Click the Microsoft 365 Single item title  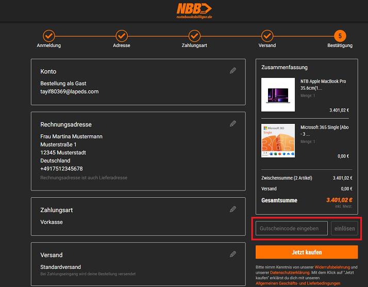(x=324, y=131)
